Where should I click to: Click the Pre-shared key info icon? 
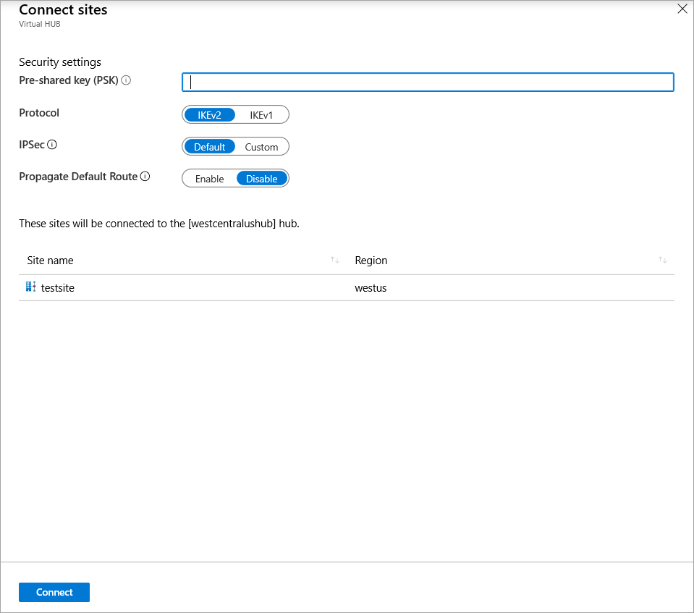pos(126,80)
